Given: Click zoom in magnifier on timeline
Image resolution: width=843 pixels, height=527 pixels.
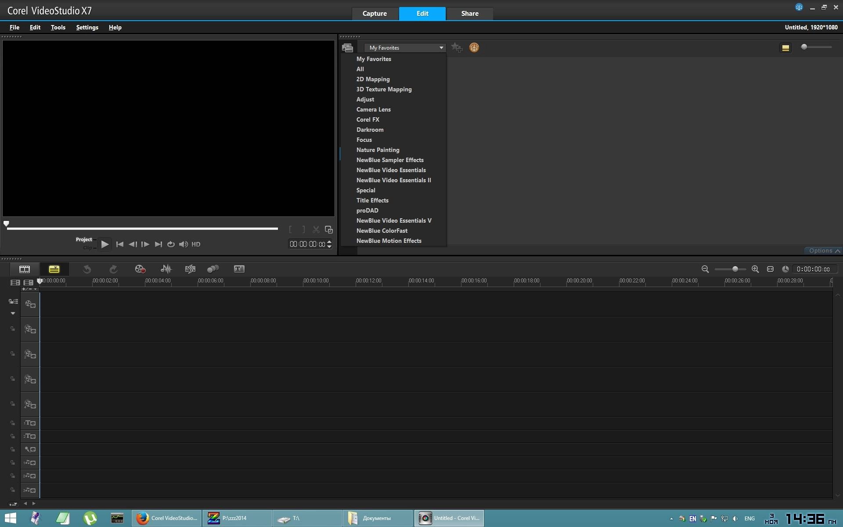Looking at the screenshot, I should click(755, 269).
